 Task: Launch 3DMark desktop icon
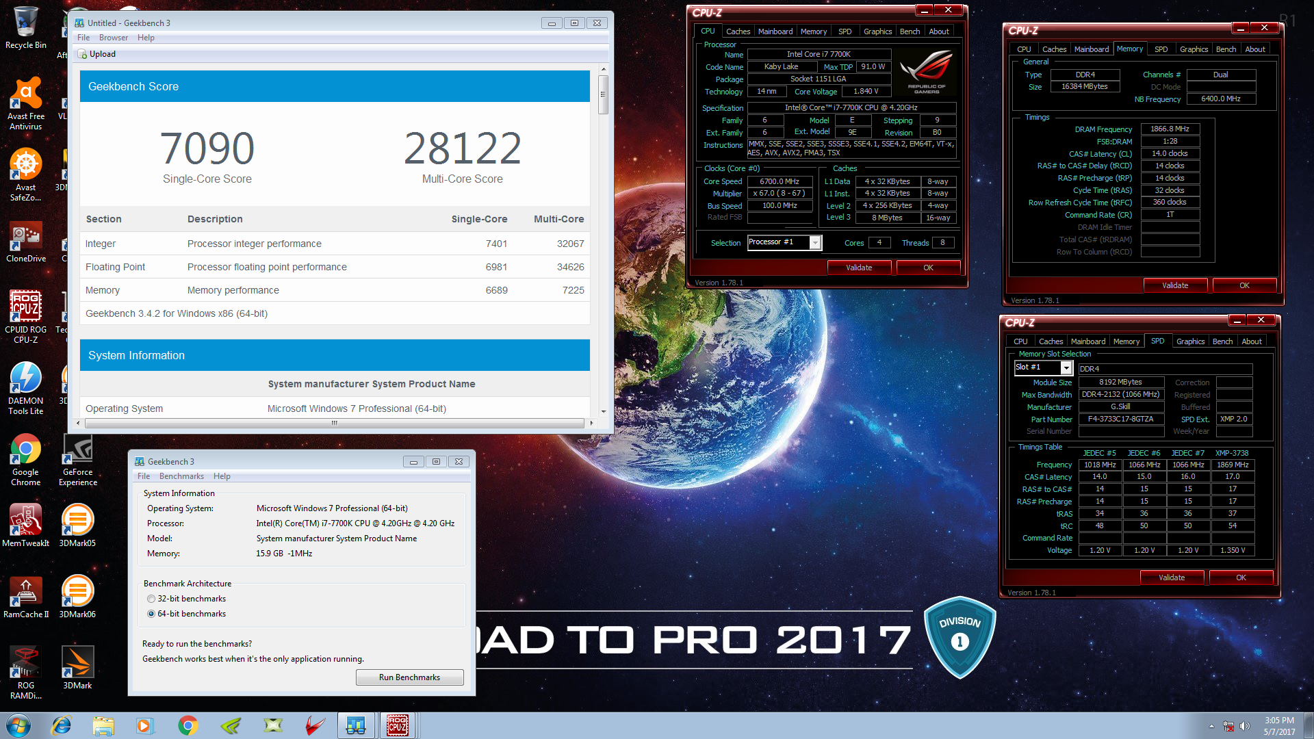pyautogui.click(x=77, y=668)
